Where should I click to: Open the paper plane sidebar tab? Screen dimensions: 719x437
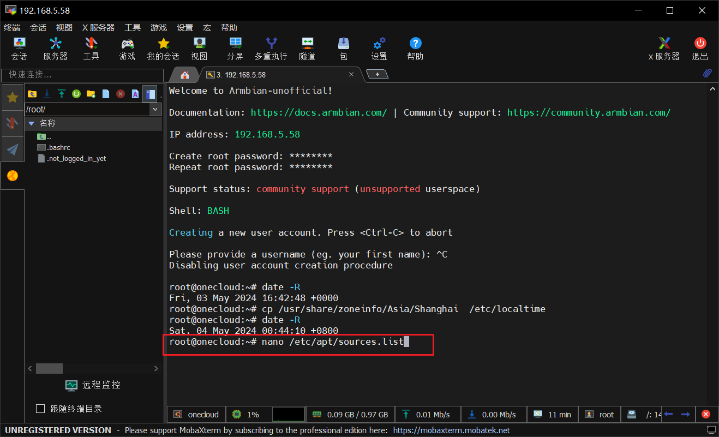coord(13,149)
